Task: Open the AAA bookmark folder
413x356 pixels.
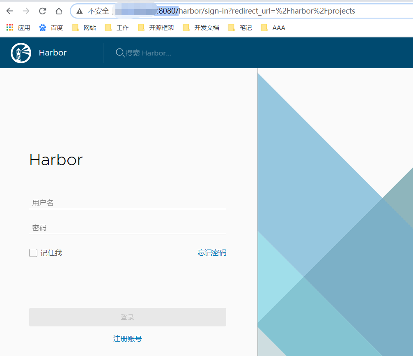Action: coord(273,28)
